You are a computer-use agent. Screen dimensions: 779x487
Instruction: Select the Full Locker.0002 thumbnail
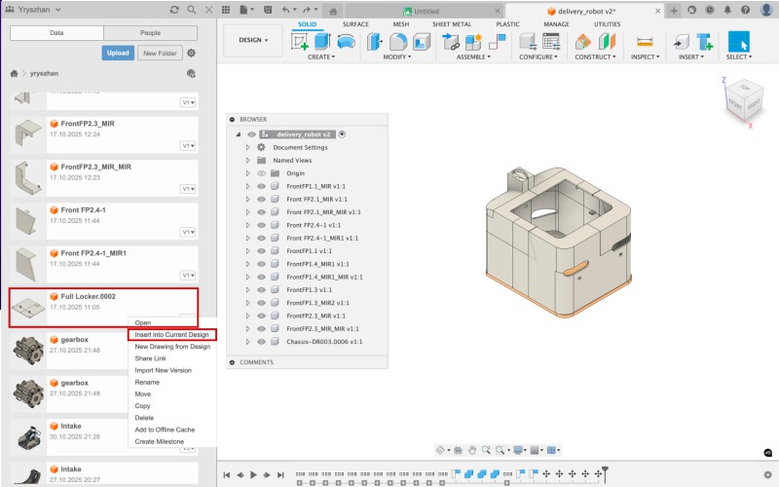28,307
